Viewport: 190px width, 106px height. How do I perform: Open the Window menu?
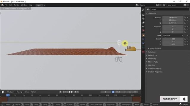pyautogui.click(x=24, y=5)
